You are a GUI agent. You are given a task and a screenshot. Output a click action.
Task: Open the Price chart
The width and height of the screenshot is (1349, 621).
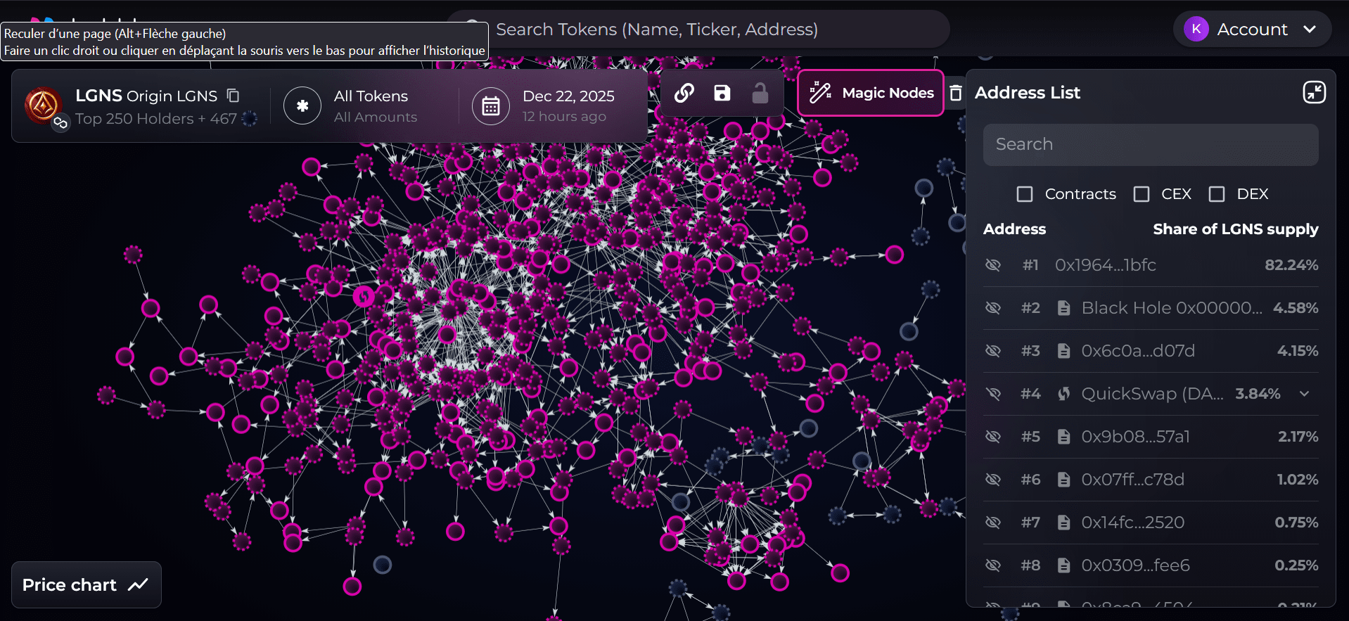(x=86, y=584)
